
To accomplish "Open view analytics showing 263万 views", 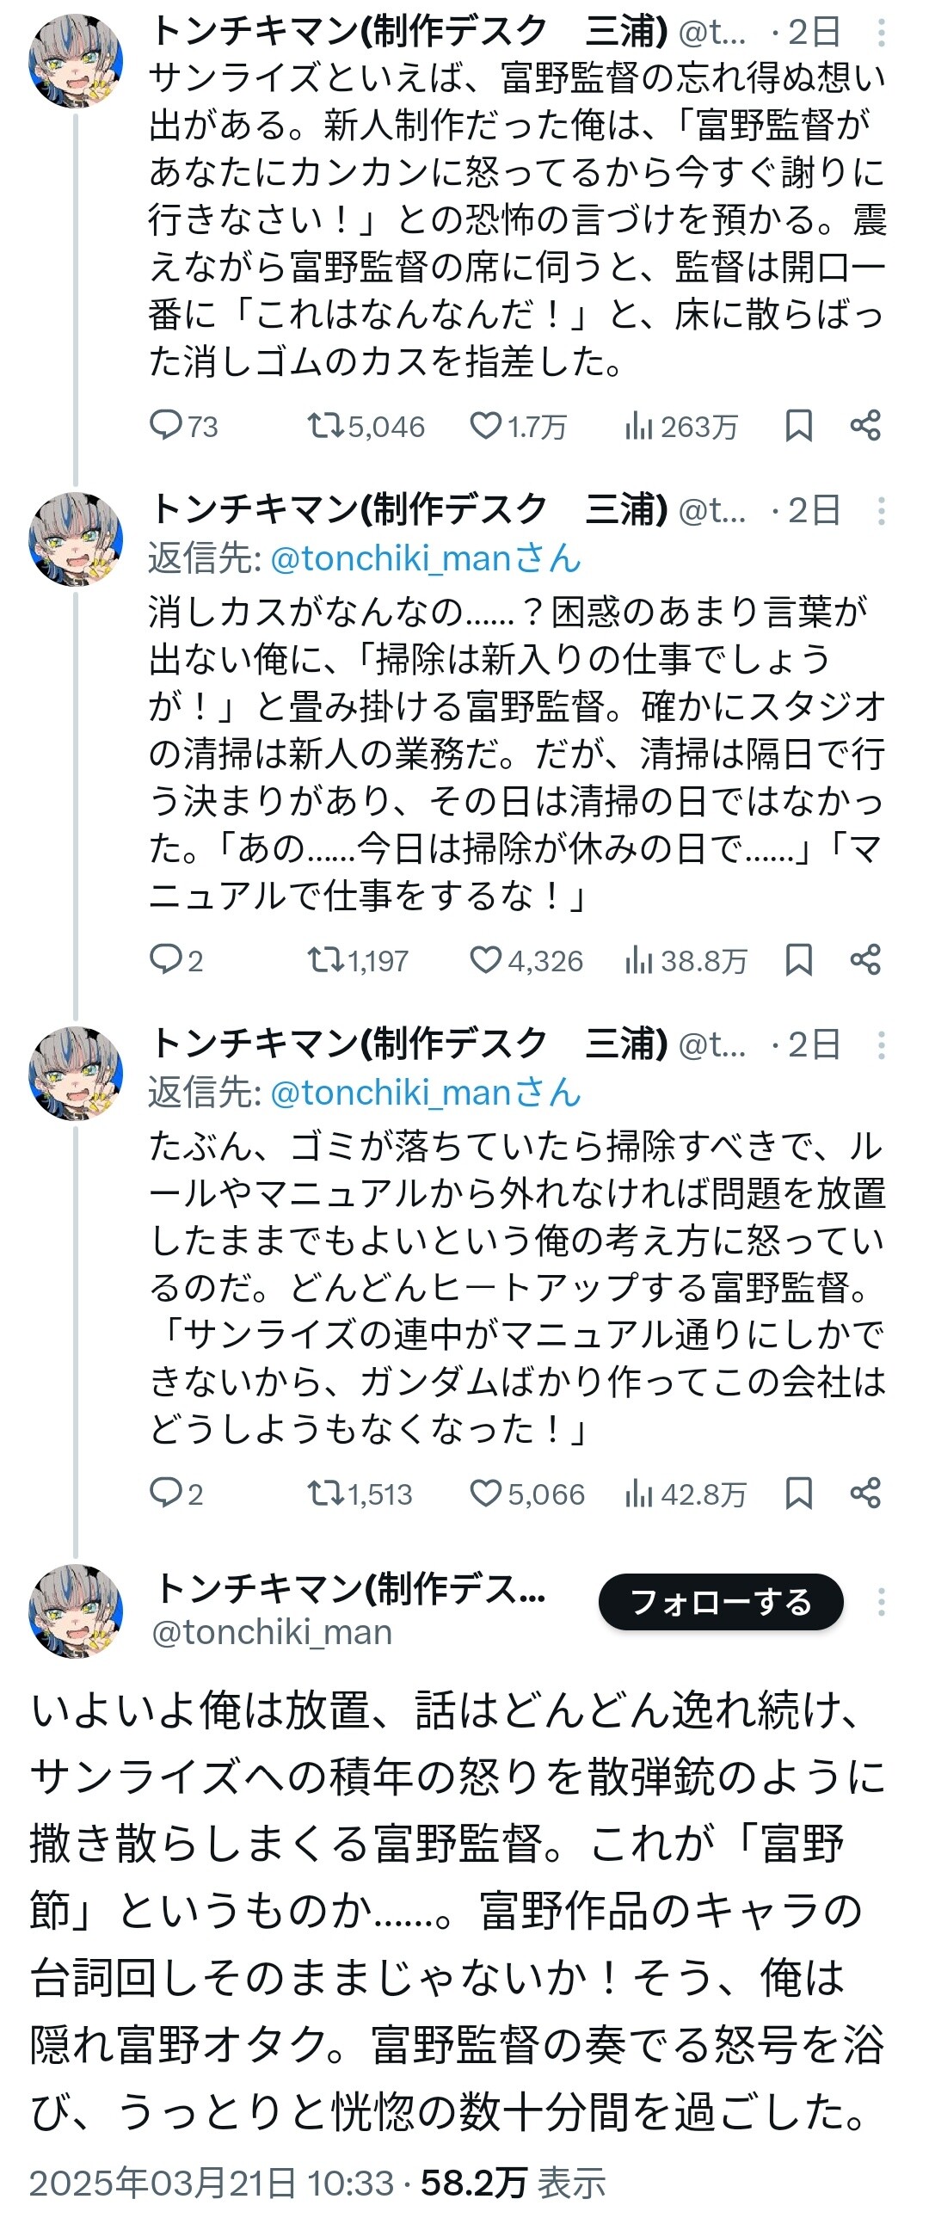I will click(638, 426).
